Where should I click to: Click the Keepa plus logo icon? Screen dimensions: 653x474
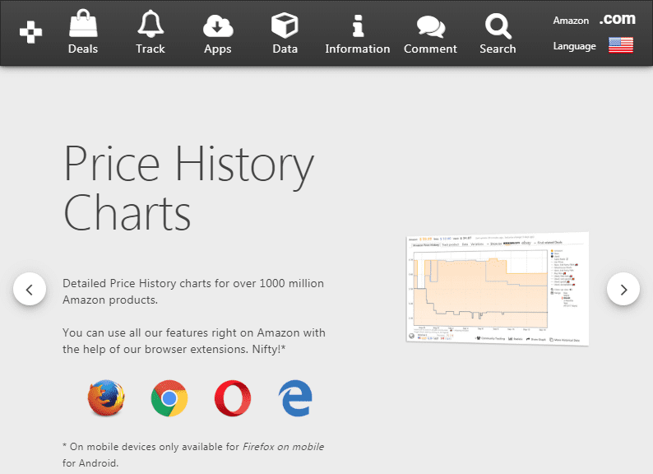tap(31, 33)
